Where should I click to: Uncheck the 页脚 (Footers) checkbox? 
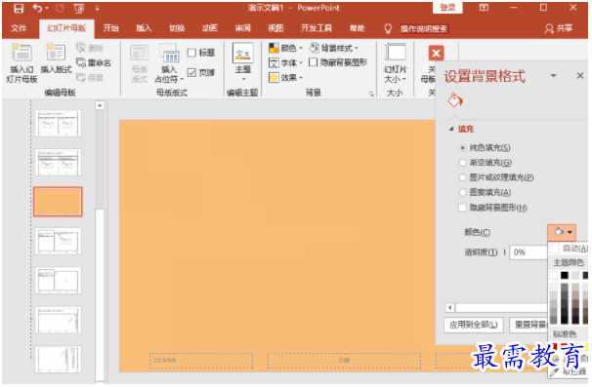coord(191,72)
